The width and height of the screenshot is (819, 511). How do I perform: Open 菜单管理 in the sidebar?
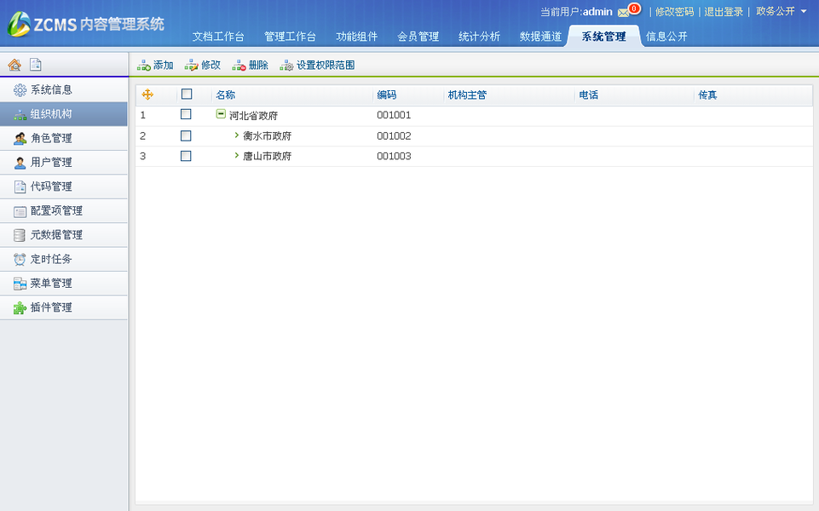[51, 284]
